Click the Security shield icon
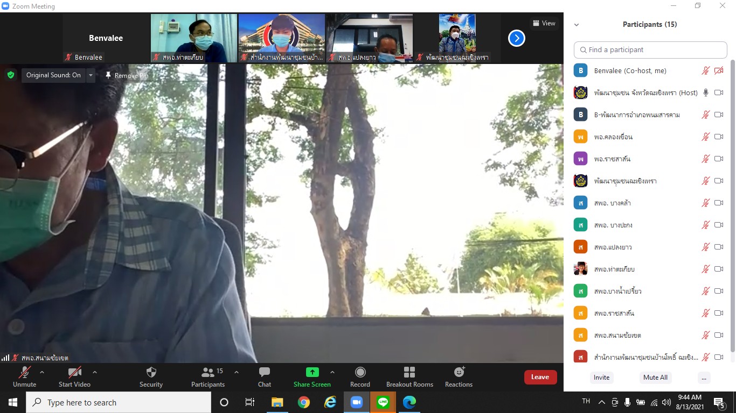Screen dimensions: 736x413 (x=151, y=373)
